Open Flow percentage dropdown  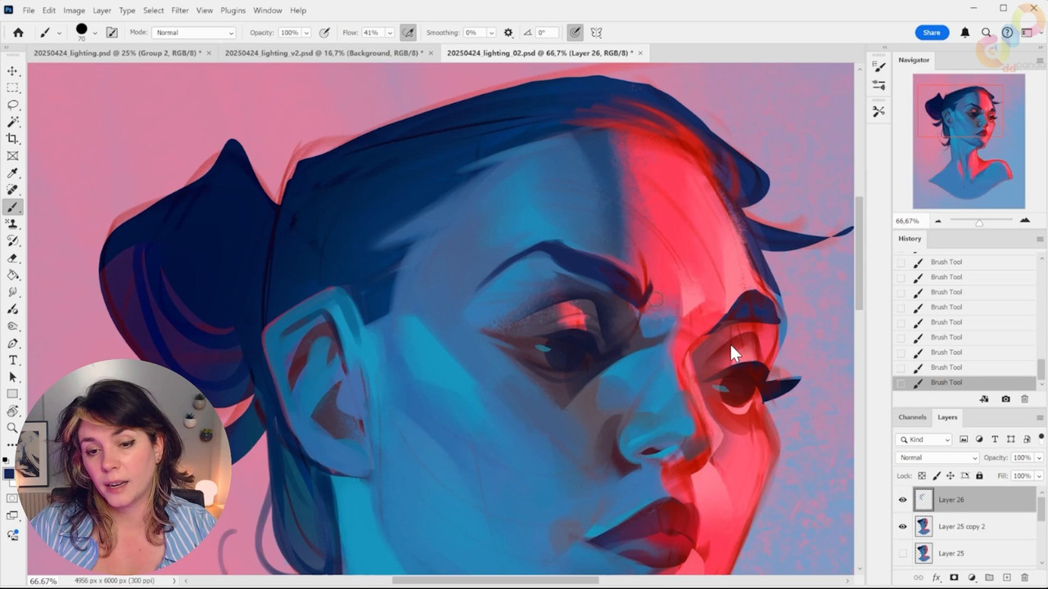389,33
